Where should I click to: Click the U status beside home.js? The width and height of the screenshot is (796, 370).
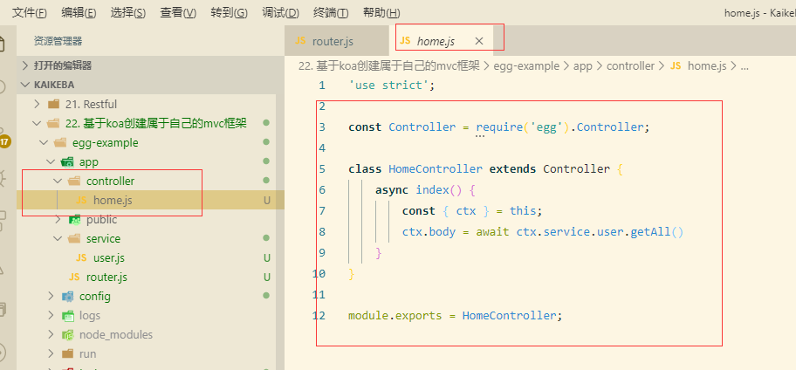266,201
